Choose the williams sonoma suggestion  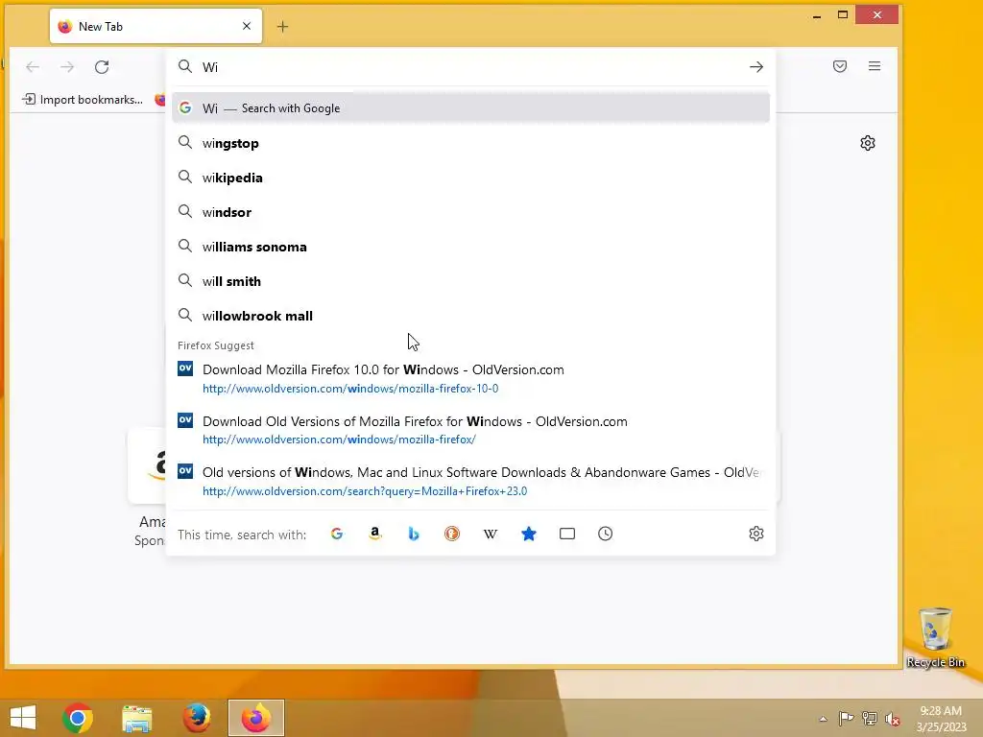pyautogui.click(x=470, y=247)
